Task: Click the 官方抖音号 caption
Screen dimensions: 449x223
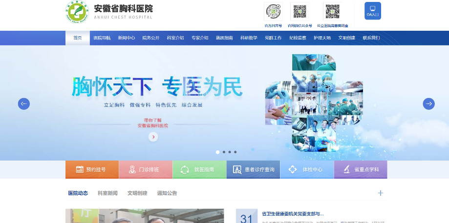Action: (273, 26)
